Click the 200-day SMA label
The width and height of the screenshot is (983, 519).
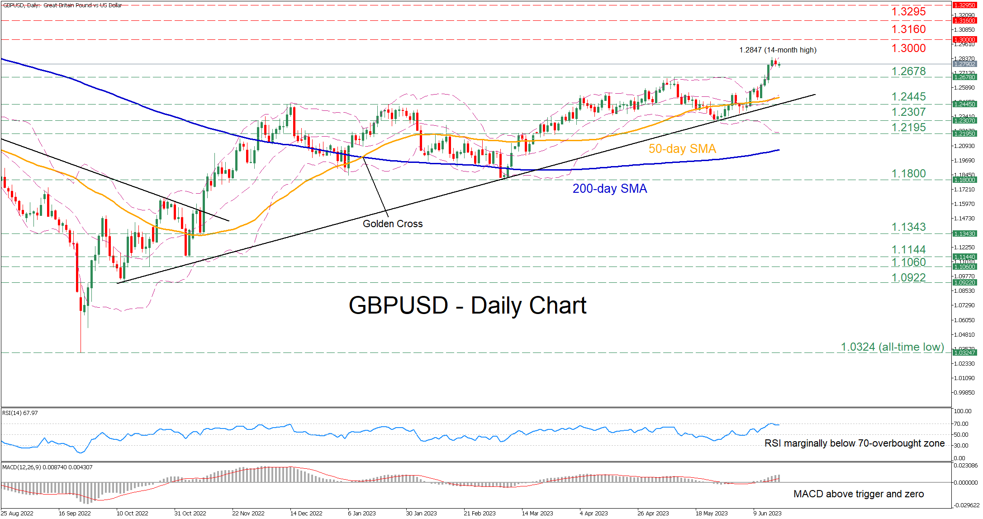coord(609,189)
